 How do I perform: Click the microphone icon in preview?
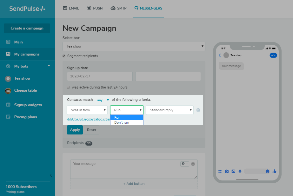pyautogui.click(x=240, y=171)
